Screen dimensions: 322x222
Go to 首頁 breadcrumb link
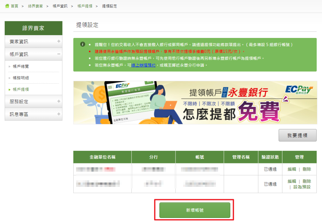tap(14, 6)
